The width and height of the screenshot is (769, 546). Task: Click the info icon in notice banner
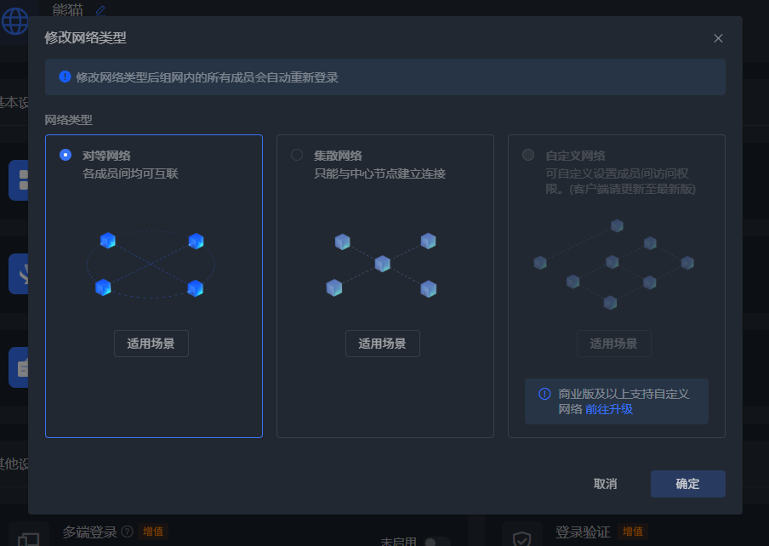pyautogui.click(x=65, y=77)
